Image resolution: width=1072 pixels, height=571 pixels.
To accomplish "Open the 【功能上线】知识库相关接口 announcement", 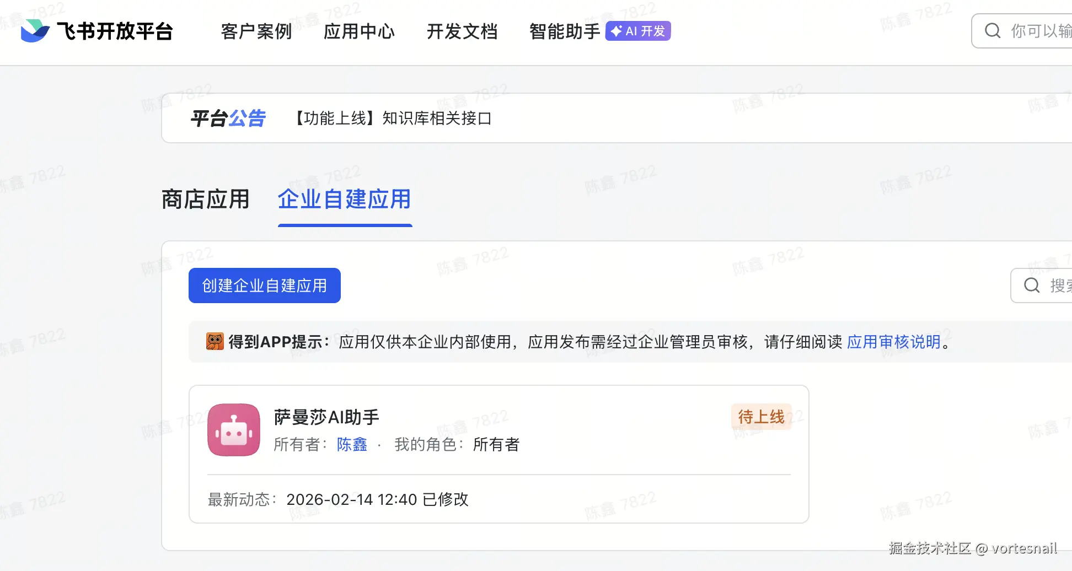I will (x=393, y=118).
